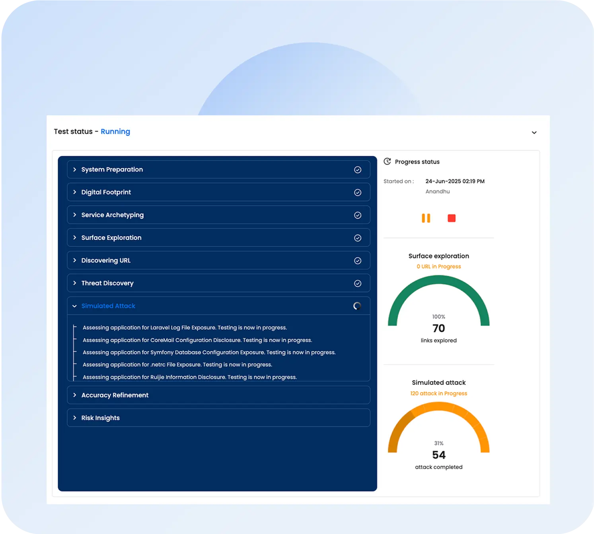Expand Risk Insights chevron
Screen dimensions: 594x534
(74, 417)
